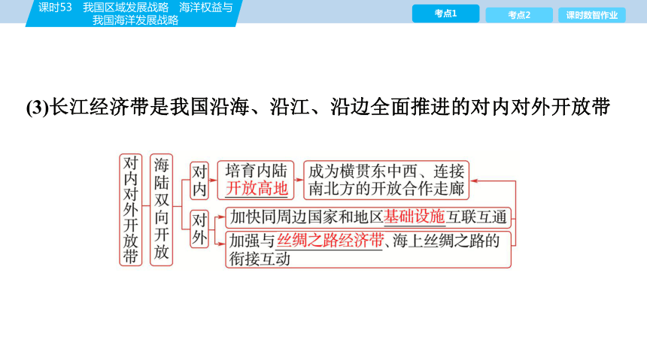Open the 课时数智作业 tab
647x364 pixels.
592,15
